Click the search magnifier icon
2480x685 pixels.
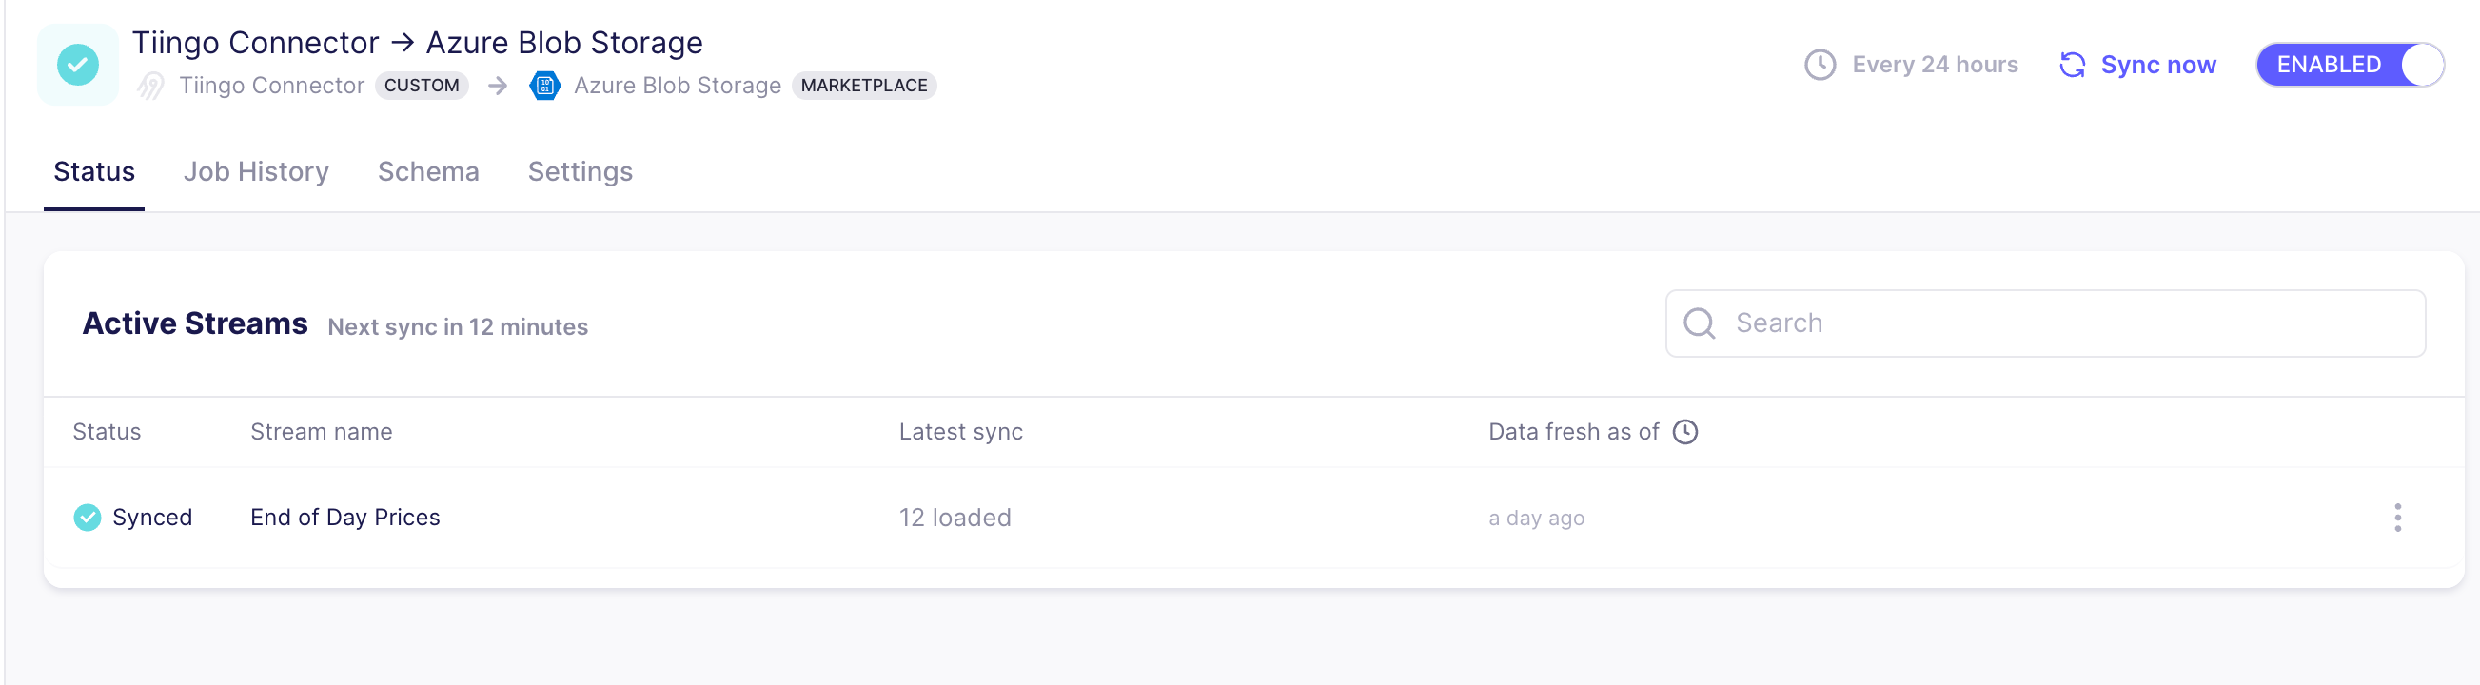pyautogui.click(x=1700, y=323)
